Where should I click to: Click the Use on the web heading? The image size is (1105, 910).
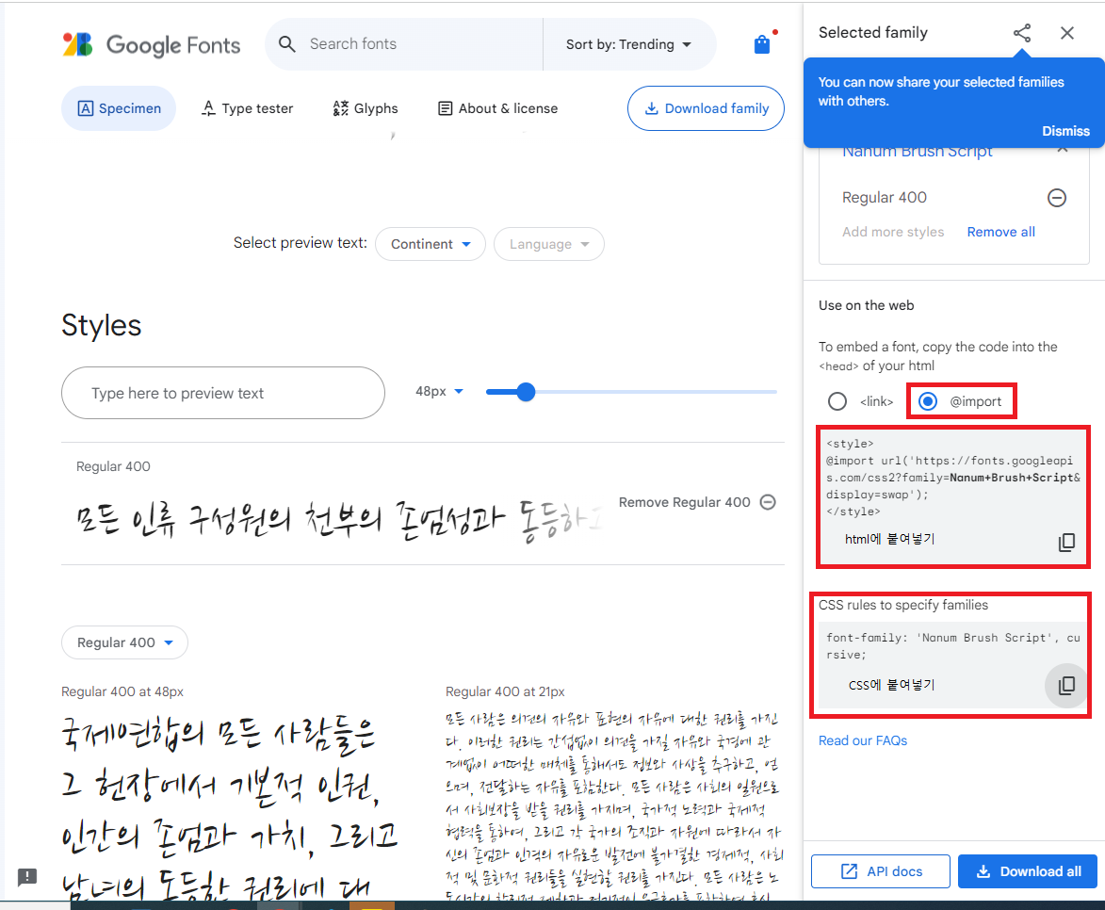click(x=866, y=305)
